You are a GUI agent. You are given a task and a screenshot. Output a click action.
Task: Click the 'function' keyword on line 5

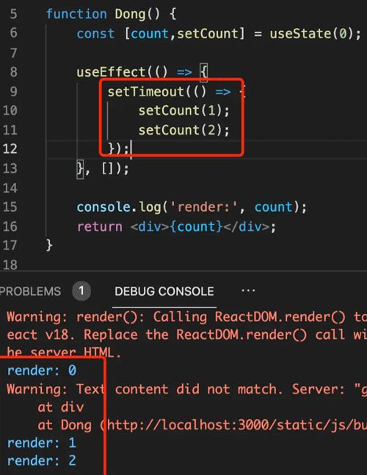76,14
